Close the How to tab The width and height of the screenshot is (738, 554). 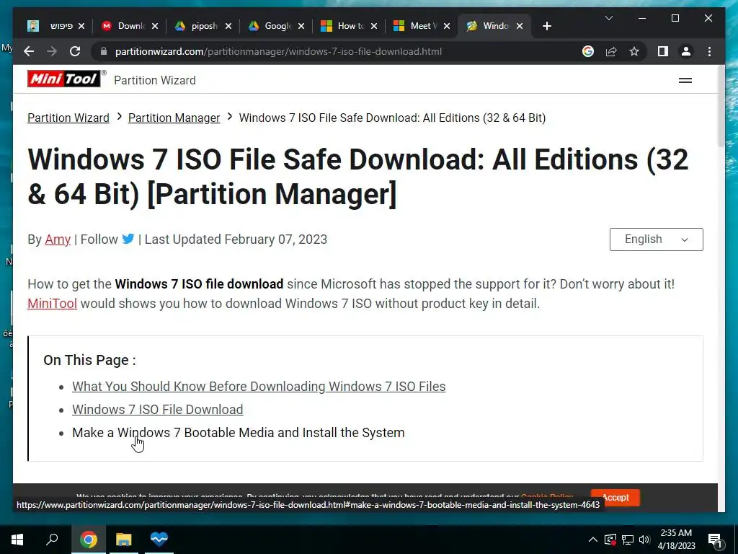click(374, 26)
